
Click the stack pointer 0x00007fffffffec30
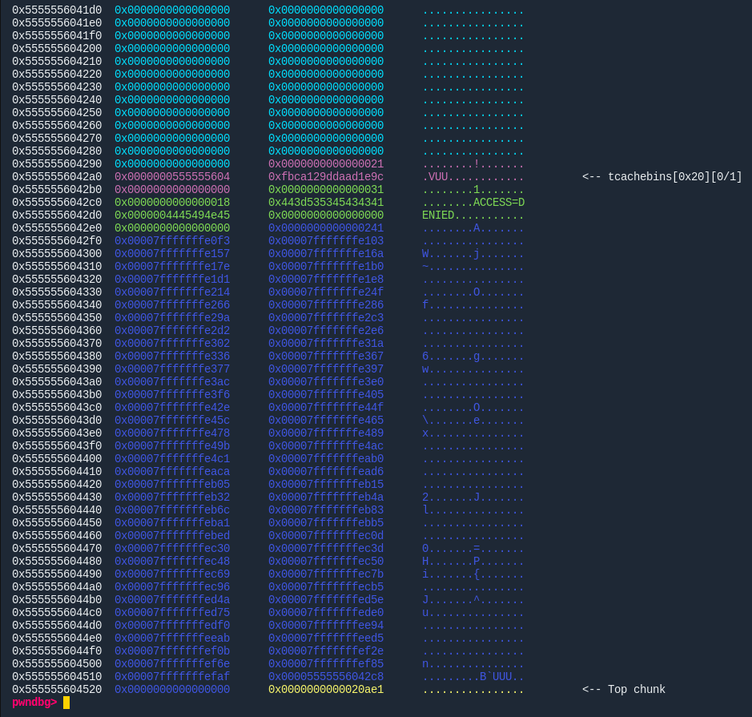point(172,548)
